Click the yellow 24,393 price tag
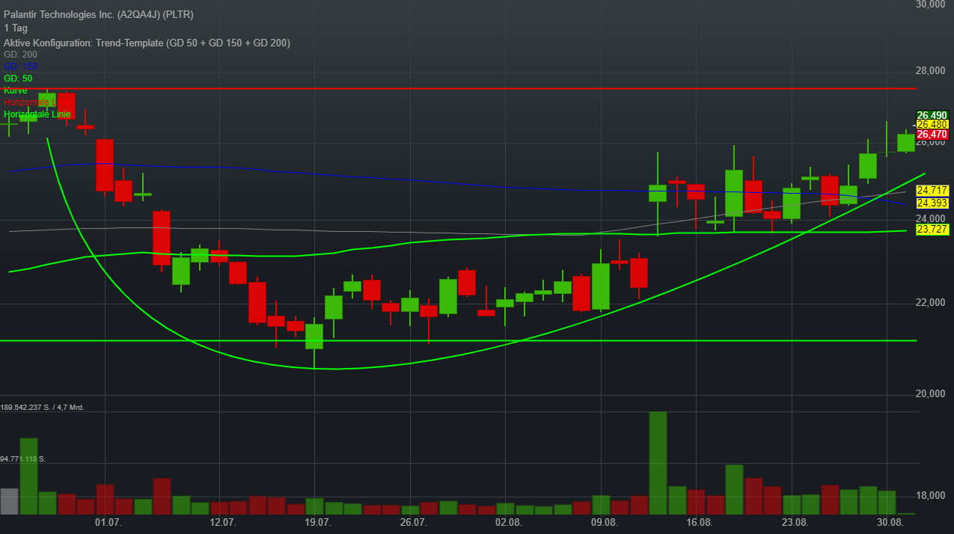This screenshot has height=534, width=954. click(x=932, y=203)
